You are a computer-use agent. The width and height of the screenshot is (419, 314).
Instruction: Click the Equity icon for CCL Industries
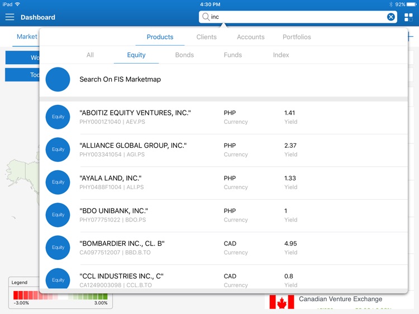pos(58,278)
